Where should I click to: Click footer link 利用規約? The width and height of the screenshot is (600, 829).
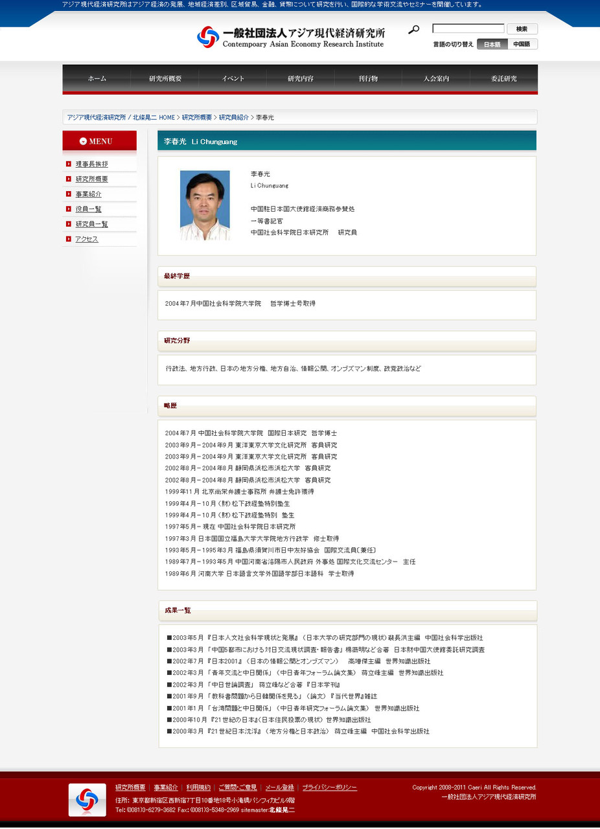(198, 788)
